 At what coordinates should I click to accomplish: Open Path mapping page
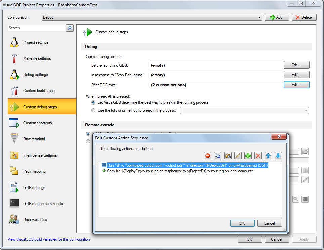pos(42,171)
